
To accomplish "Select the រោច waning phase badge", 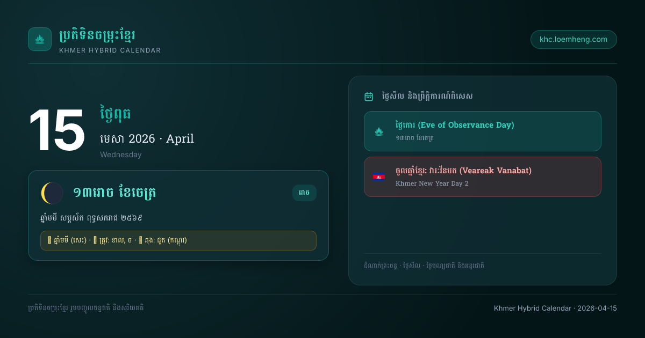I will (x=304, y=193).
